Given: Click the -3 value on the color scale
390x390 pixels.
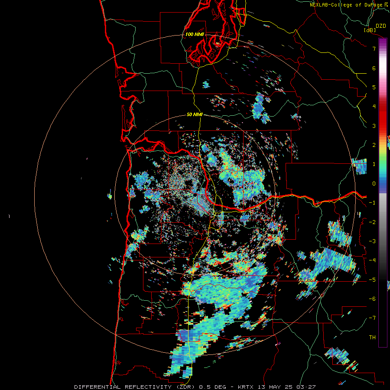Looking at the screenshot, I should pyautogui.click(x=372, y=241).
